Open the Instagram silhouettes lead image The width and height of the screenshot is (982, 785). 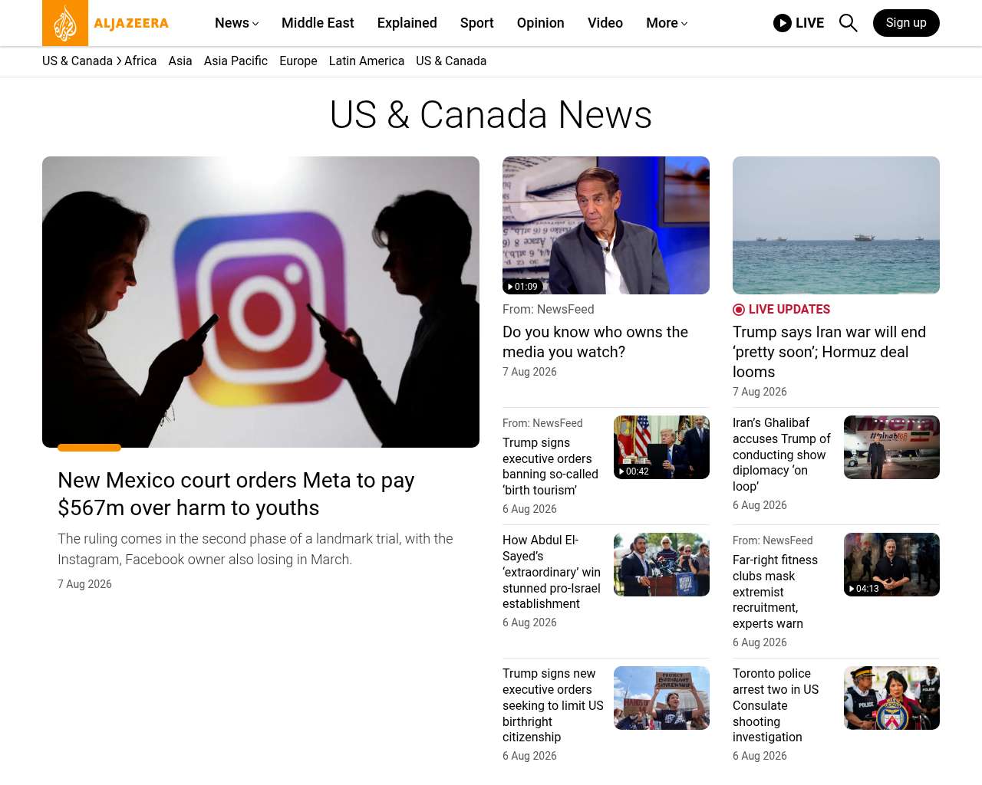[x=261, y=302]
